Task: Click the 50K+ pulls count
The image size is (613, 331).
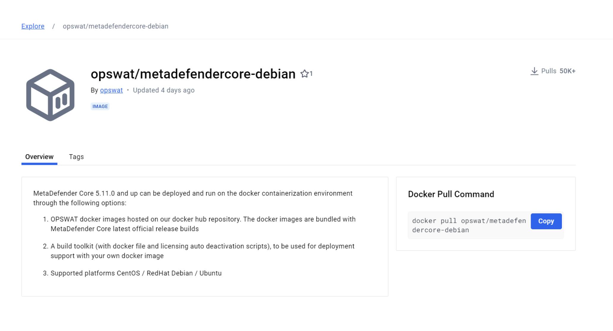Action: click(568, 71)
